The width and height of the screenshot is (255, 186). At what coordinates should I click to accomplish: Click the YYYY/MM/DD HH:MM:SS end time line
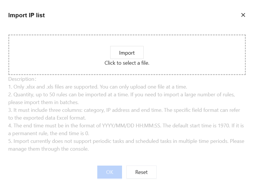[126, 126]
